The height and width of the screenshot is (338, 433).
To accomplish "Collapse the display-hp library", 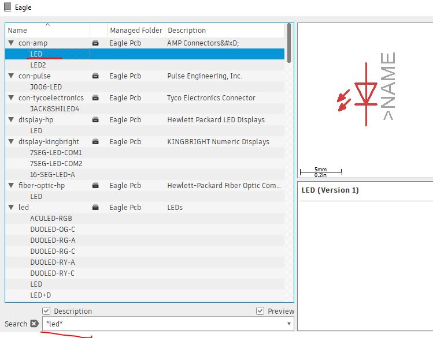I will pyautogui.click(x=11, y=119).
